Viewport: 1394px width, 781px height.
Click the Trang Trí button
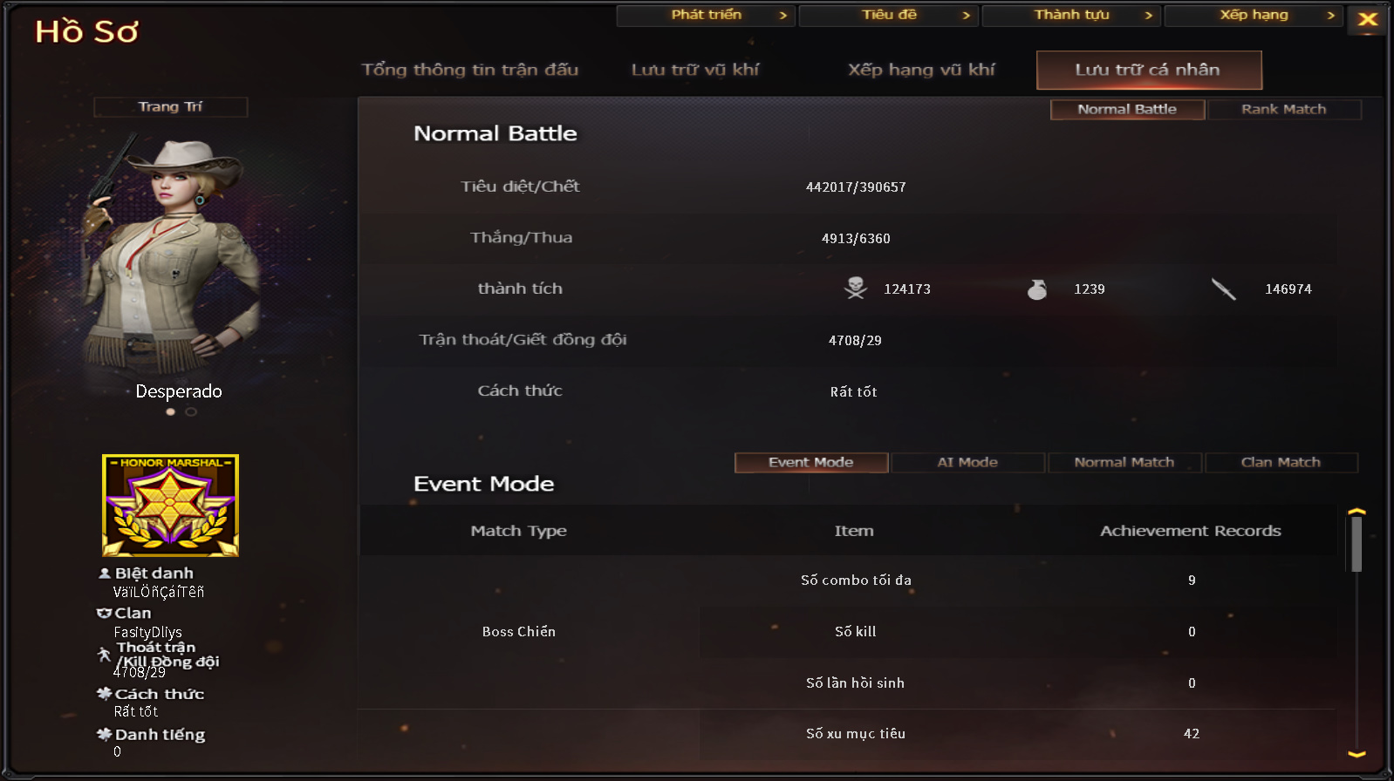coord(170,106)
